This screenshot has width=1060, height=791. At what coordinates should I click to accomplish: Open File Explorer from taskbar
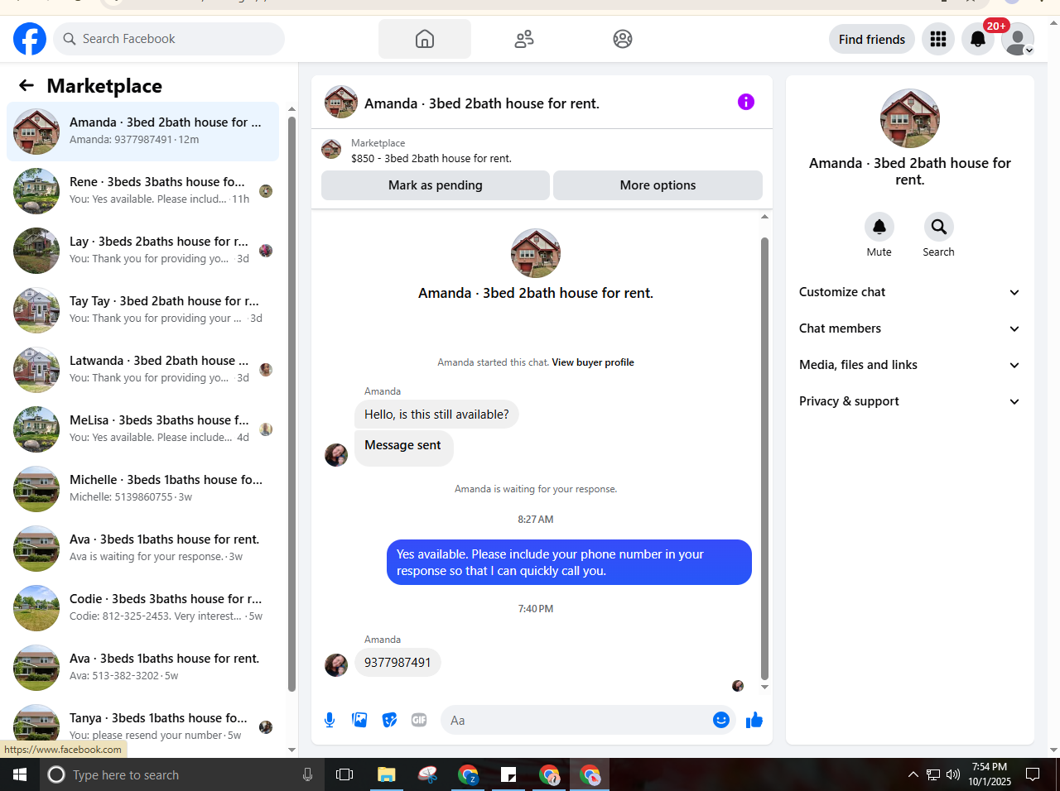click(387, 774)
